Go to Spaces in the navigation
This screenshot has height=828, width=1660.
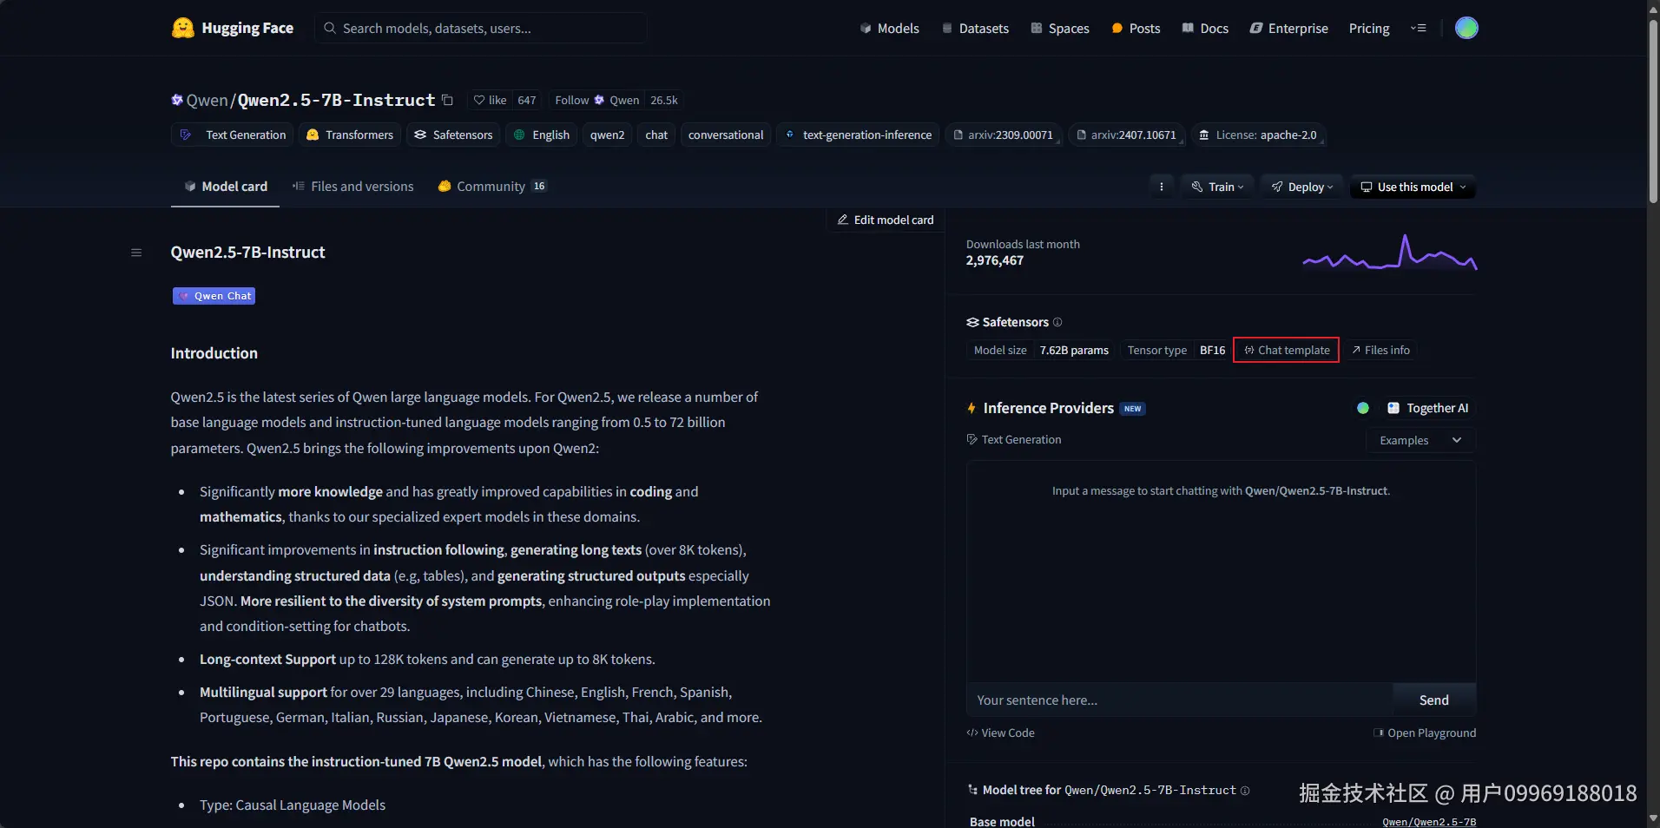[1059, 28]
